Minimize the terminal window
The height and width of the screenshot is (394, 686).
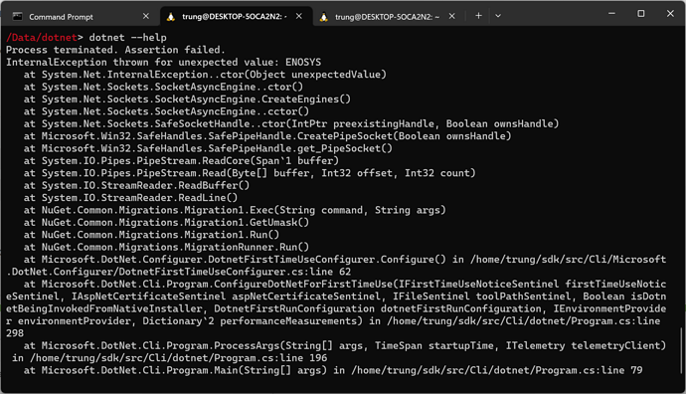611,14
